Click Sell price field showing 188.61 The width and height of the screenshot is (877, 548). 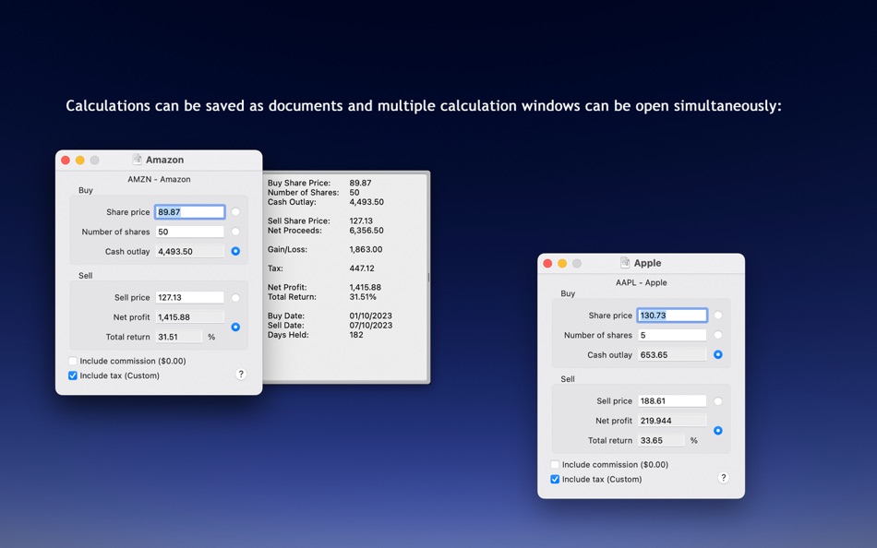672,401
